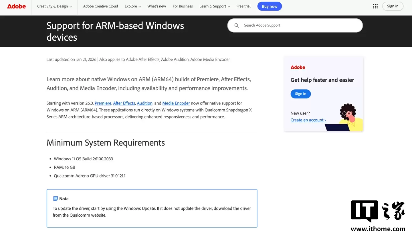Click the Buy now button
This screenshot has height=237, width=412.
coord(269,6)
